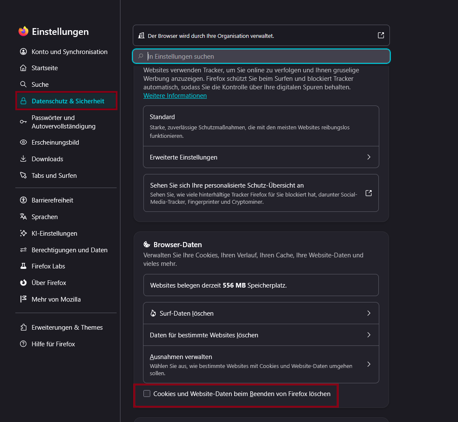Click the Erscheinungsbild label
Viewport: 458px width, 422px height.
(55, 142)
